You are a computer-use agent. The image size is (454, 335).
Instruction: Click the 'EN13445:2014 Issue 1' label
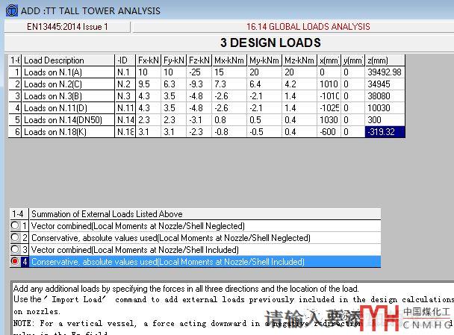pos(67,27)
